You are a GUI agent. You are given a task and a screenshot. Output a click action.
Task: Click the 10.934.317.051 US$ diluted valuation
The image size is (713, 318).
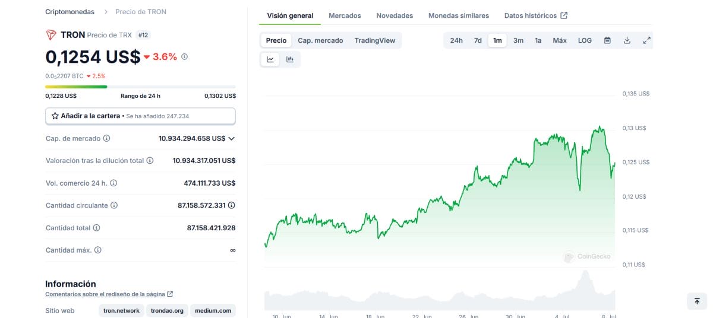tap(204, 160)
